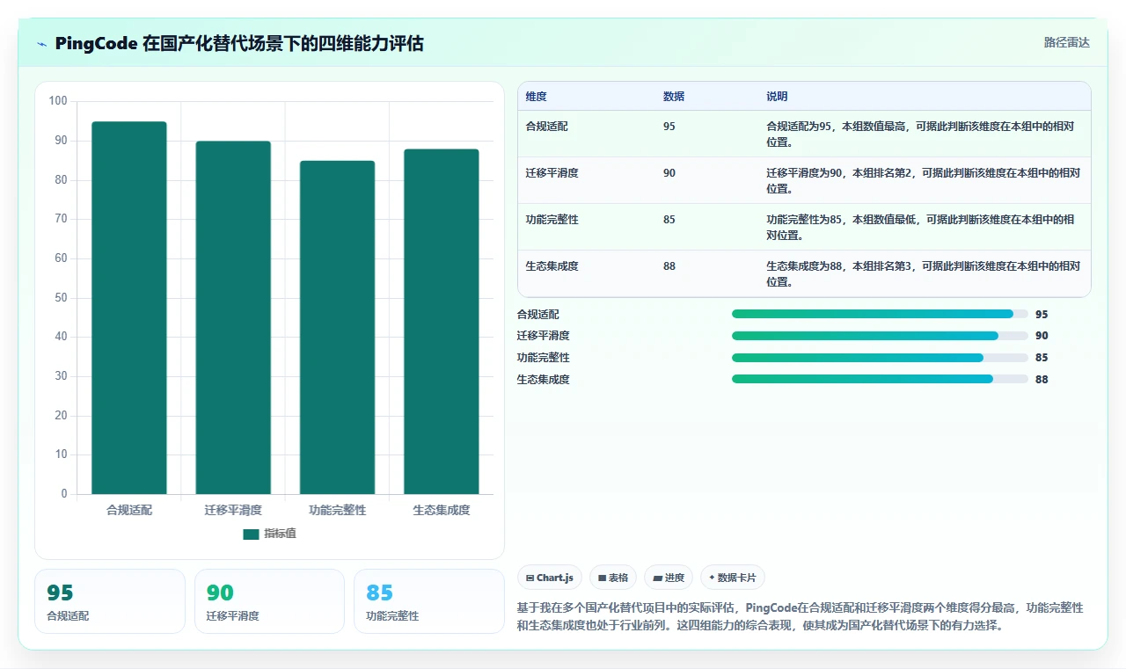Image resolution: width=1126 pixels, height=669 pixels.
Task: Click the summary paragraph starting 基于我在多个
Action: click(x=801, y=617)
